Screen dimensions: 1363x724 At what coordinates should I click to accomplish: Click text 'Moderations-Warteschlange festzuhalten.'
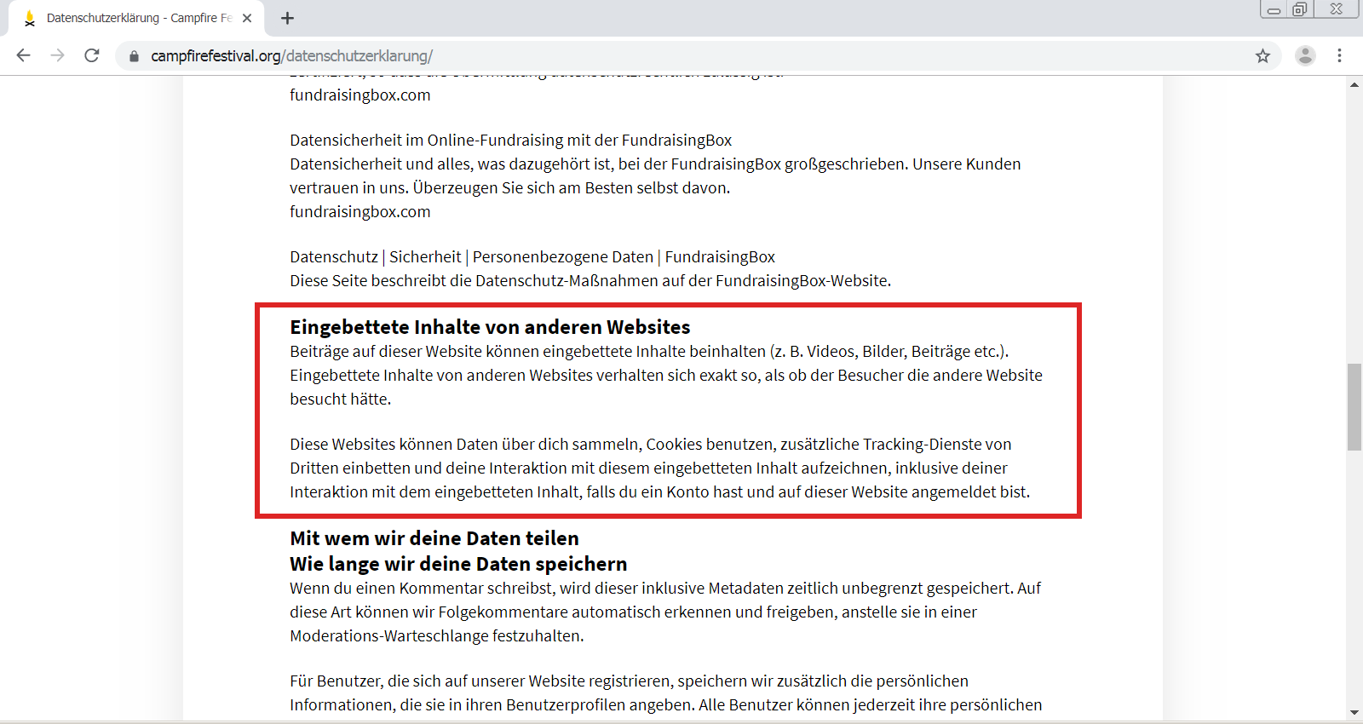pyautogui.click(x=437, y=636)
